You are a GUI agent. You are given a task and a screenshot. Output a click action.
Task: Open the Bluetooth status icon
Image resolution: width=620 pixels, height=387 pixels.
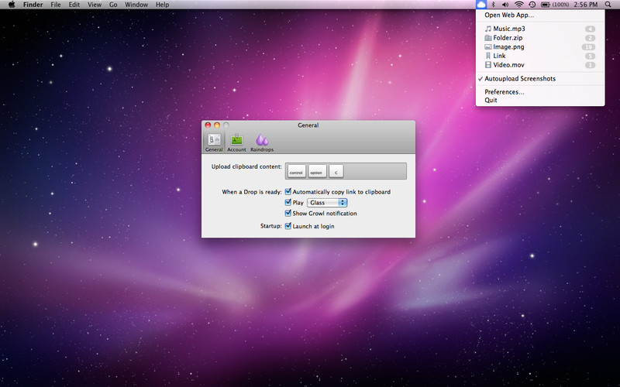(494, 5)
